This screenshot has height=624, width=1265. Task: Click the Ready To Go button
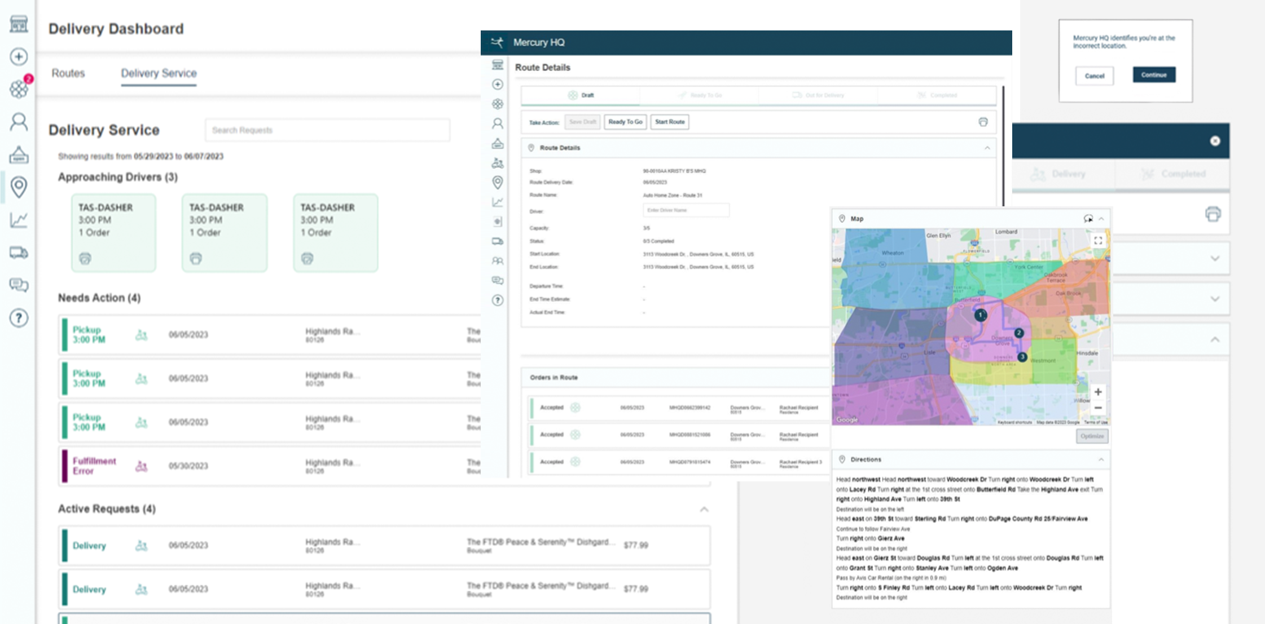pos(625,122)
